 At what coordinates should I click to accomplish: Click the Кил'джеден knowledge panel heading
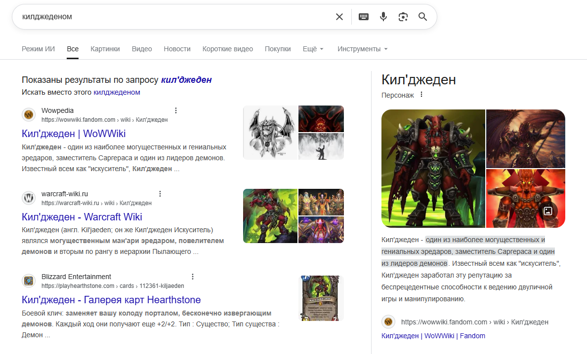point(419,80)
